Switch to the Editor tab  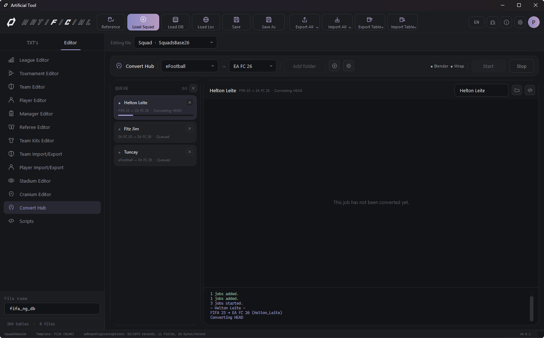(70, 43)
